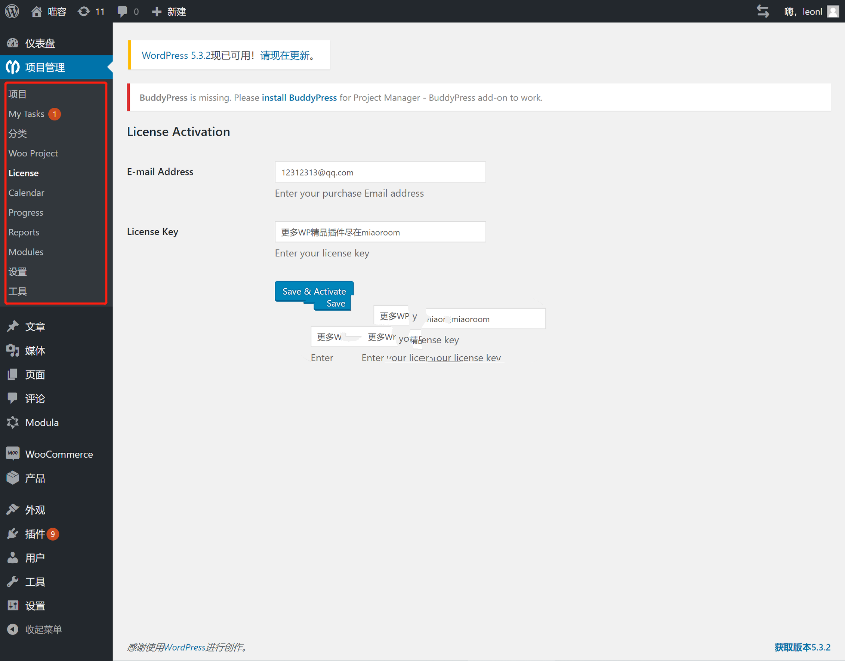Open the WooCommerce menu icon
Screen dimensions: 845x661
[x=13, y=454]
